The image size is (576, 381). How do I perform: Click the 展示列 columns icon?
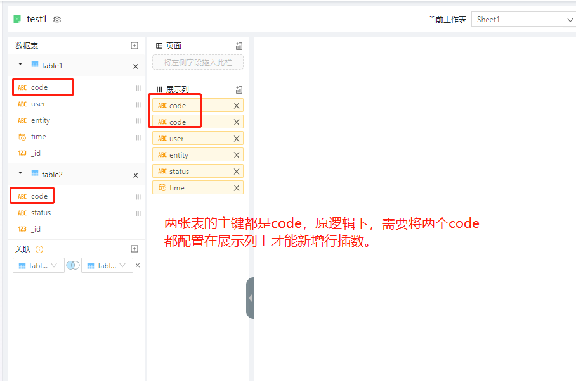[159, 89]
